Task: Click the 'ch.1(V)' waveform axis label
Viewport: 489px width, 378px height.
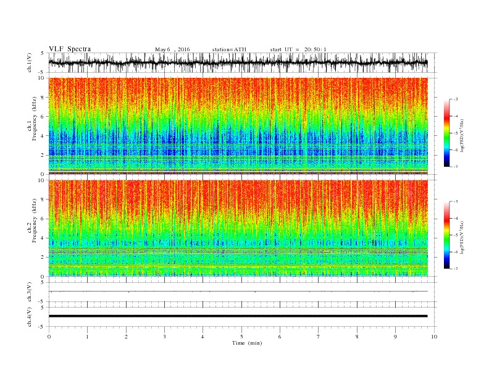Action: (x=30, y=62)
